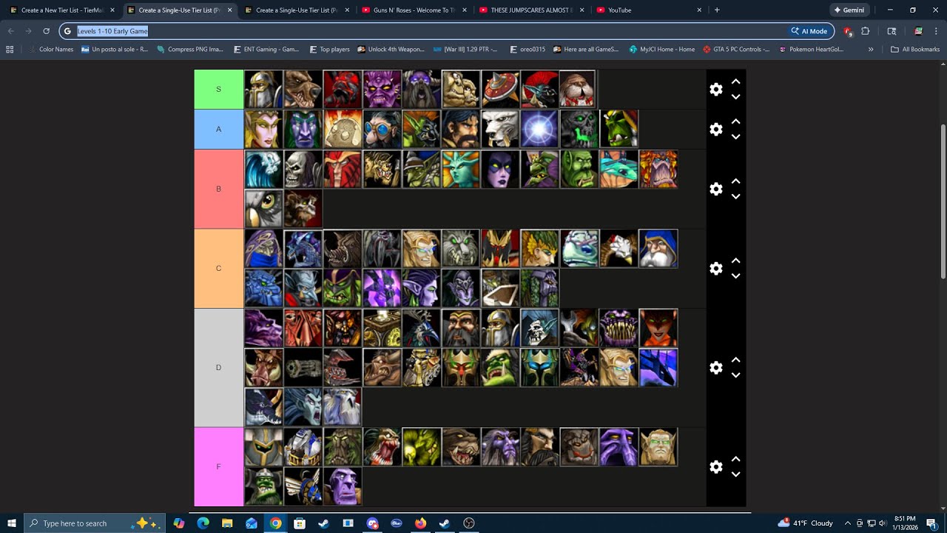This screenshot has height=533, width=947.
Task: Go back to previous page
Action: [10, 31]
